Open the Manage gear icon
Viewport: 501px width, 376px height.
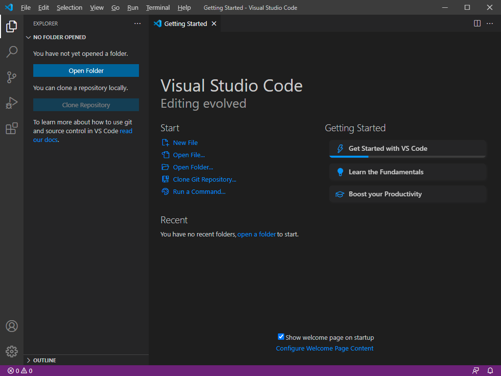pos(12,352)
